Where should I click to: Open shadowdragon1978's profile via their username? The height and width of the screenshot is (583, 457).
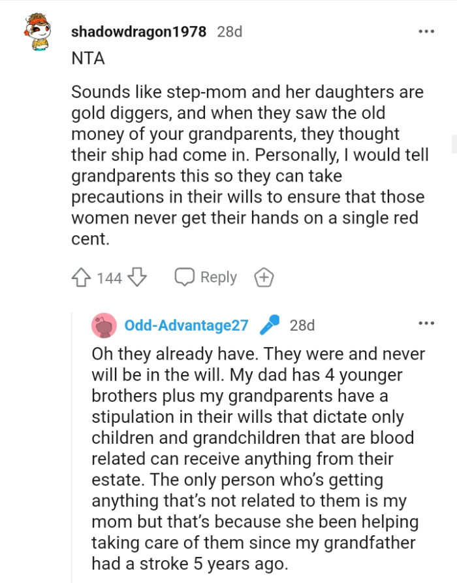[x=140, y=30]
